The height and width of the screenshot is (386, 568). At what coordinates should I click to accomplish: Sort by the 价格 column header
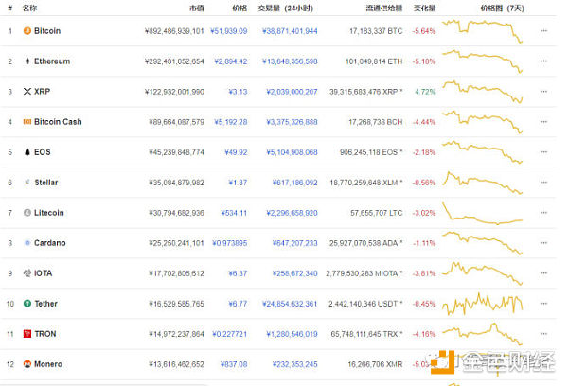coord(240,8)
